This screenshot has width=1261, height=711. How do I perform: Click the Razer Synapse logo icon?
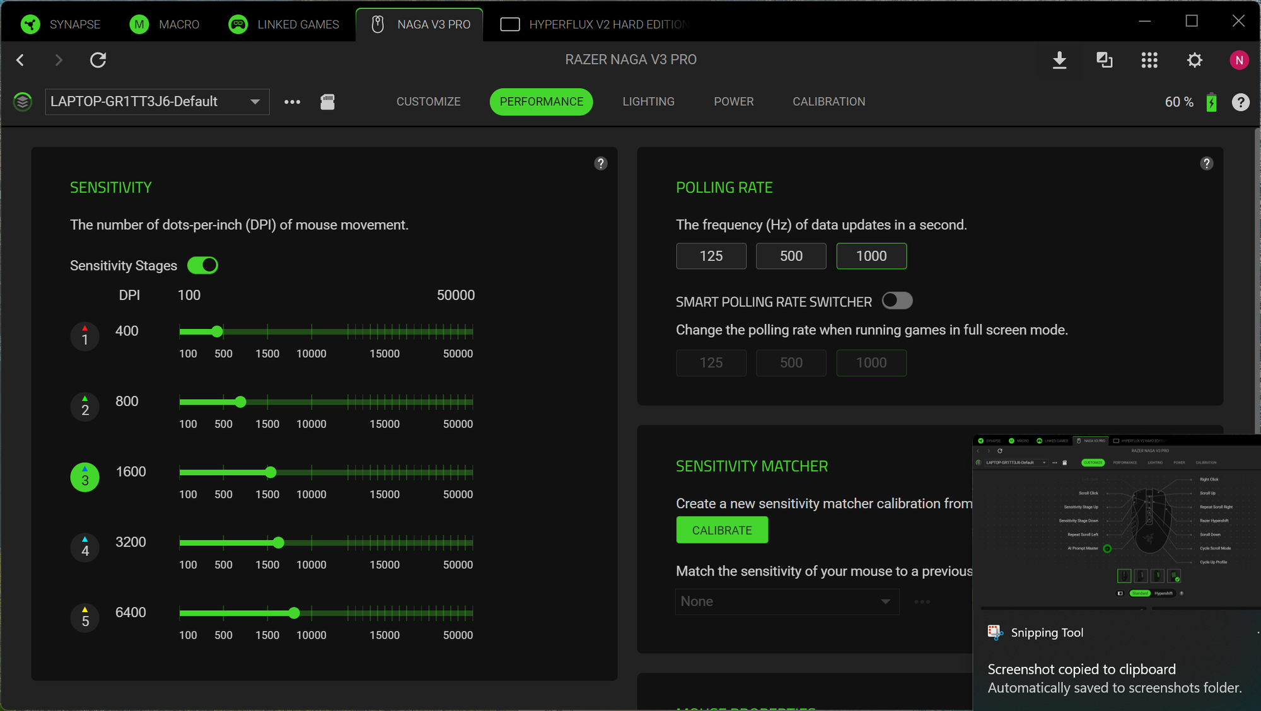[x=30, y=25]
